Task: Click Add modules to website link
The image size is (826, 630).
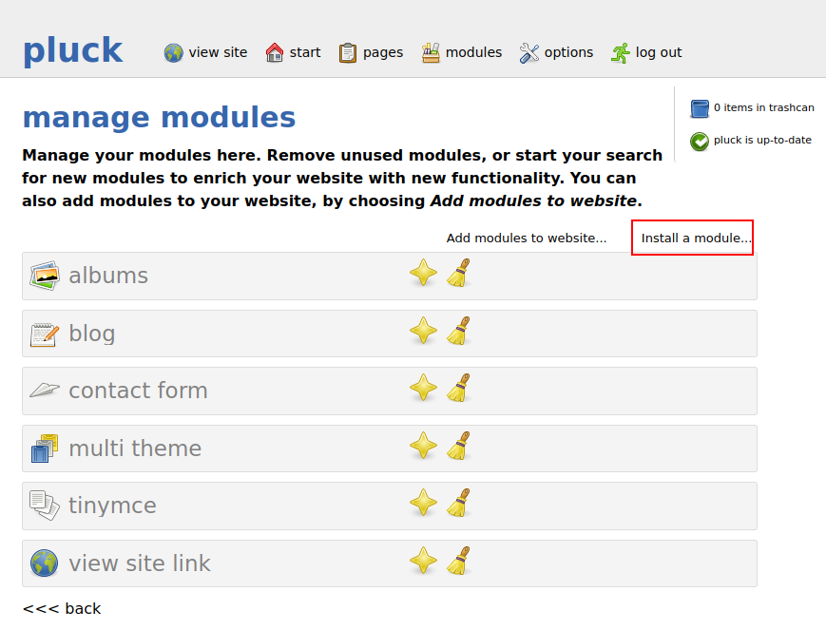Action: [527, 238]
